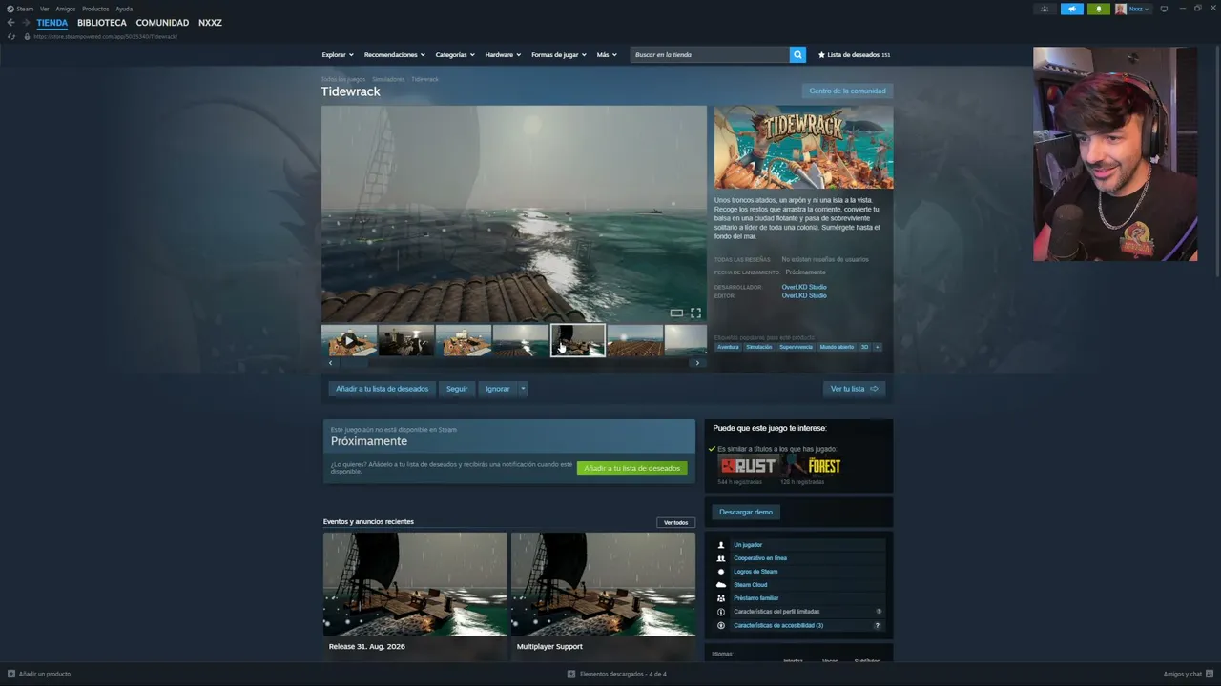Viewport: 1221px width, 686px height.
Task: Expand the Recomendaciones dropdown menu
Action: (395, 55)
